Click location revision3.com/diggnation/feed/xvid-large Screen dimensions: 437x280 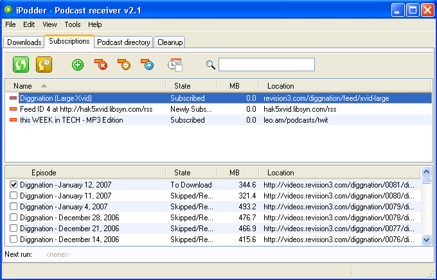pos(326,98)
